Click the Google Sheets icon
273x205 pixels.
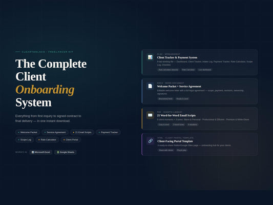click(x=58, y=152)
